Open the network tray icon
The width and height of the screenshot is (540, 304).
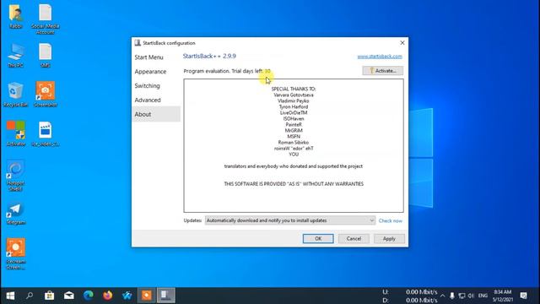pos(462,296)
